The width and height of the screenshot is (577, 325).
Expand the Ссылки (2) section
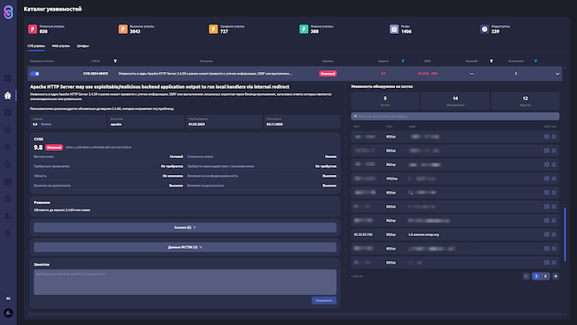pyautogui.click(x=186, y=227)
